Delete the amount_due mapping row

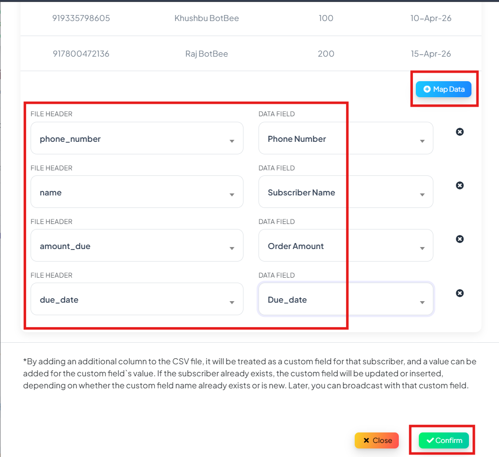(459, 239)
